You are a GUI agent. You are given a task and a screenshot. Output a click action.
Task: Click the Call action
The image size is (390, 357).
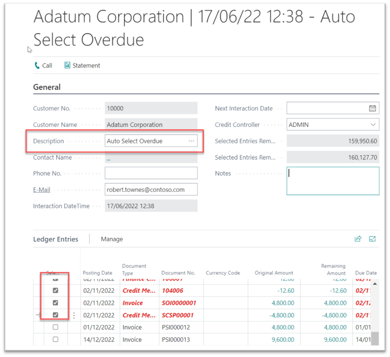(x=43, y=65)
